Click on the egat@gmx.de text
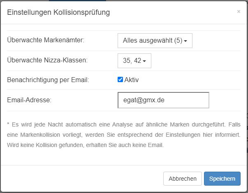The width and height of the screenshot is (248, 193). [x=144, y=100]
